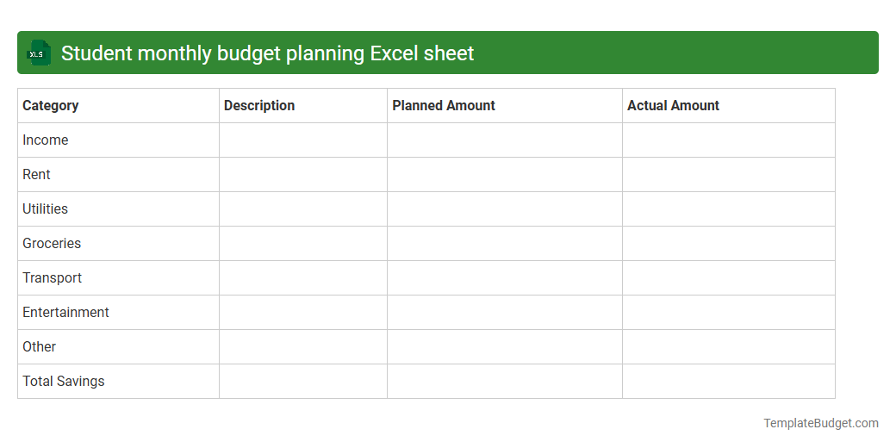Select the Groceries Description cell
This screenshot has width=896, height=448.
(303, 244)
